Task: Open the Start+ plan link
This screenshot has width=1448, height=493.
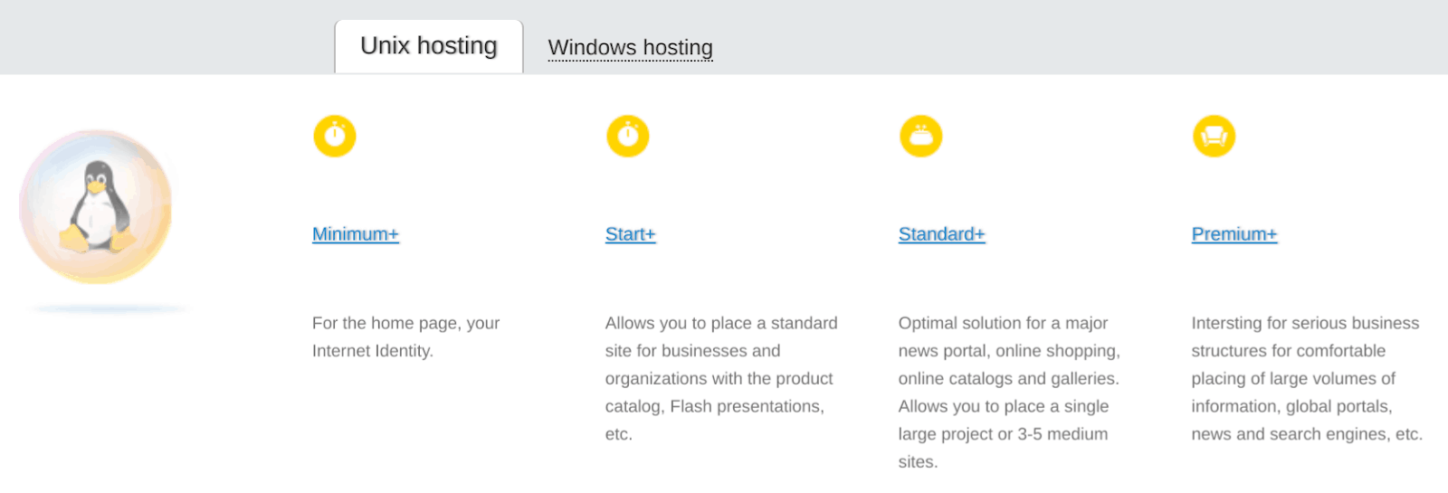Action: click(x=631, y=234)
